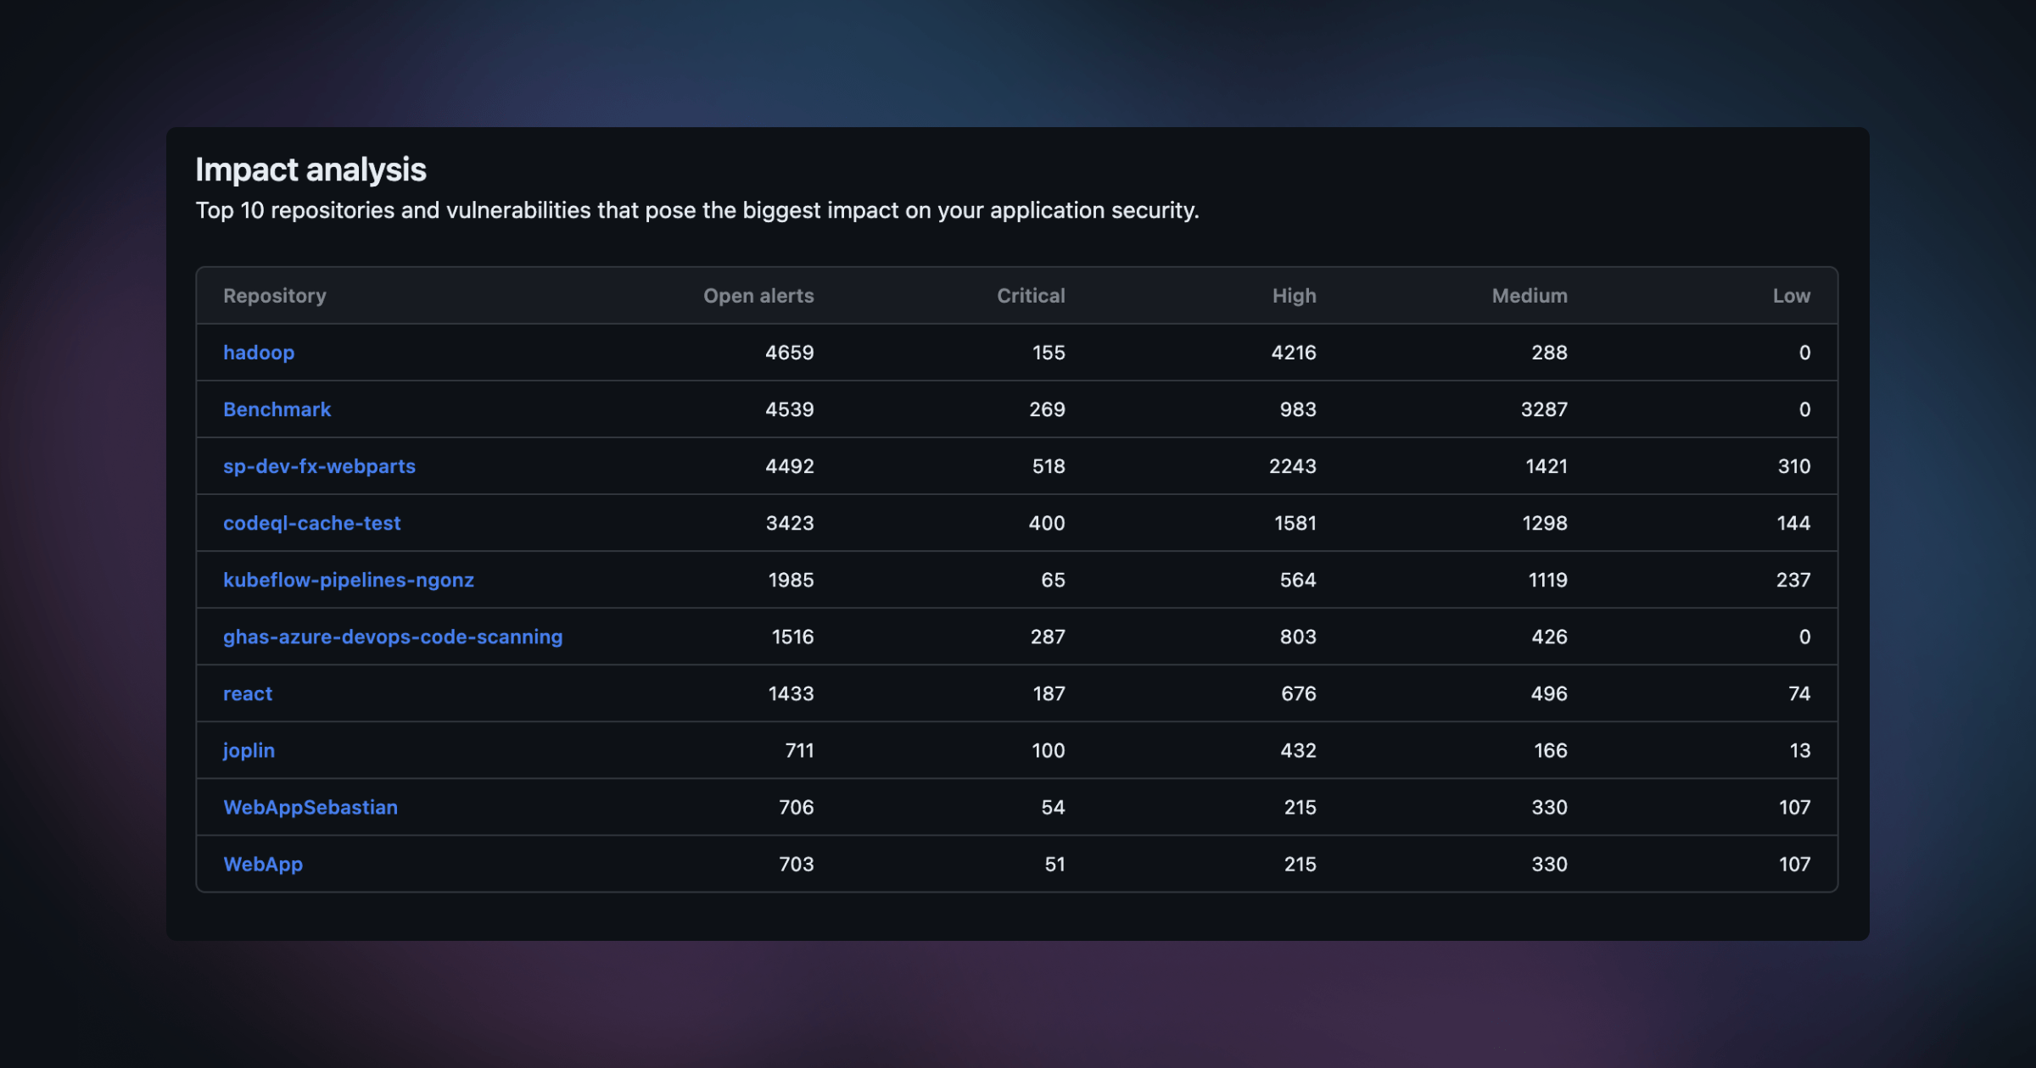This screenshot has width=2036, height=1068.
Task: Click the Top 10 repositories description text
Action: (x=697, y=210)
